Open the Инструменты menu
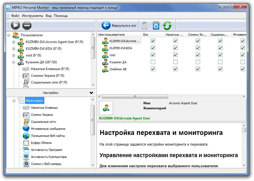254x181 pixels. tap(33, 16)
